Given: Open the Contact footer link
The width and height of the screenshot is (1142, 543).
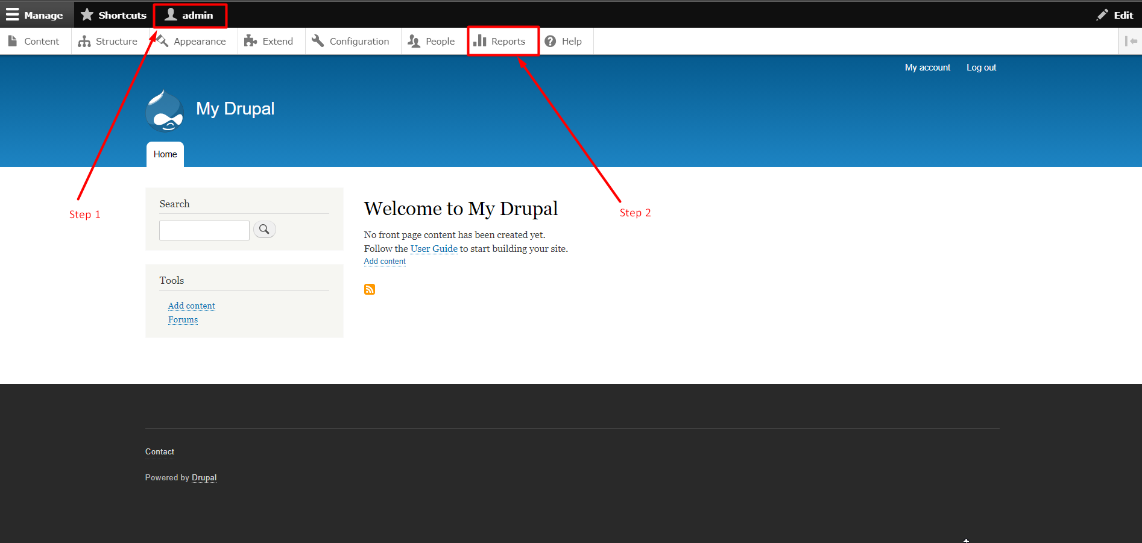Looking at the screenshot, I should [x=160, y=451].
